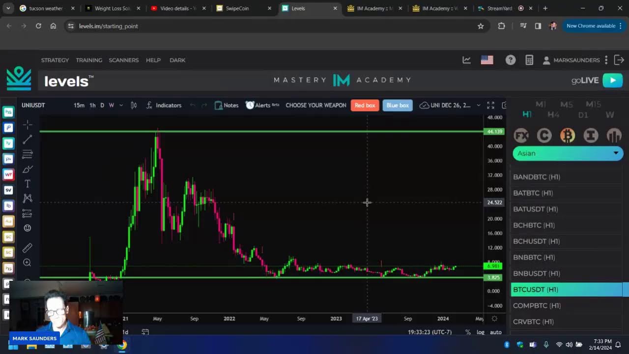The height and width of the screenshot is (354, 629).
Task: Select the ruler measure tool
Action: tap(28, 248)
